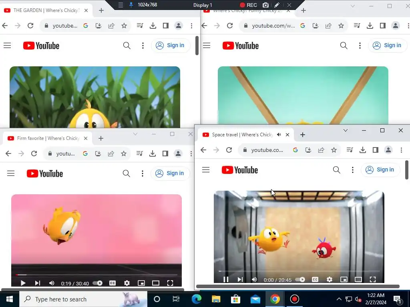
Task: Mute volume in Space travel video player
Action: [x=254, y=279]
